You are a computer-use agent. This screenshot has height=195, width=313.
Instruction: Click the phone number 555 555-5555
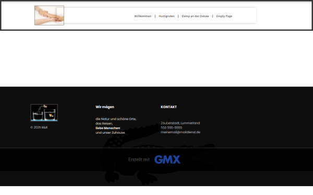point(171,127)
